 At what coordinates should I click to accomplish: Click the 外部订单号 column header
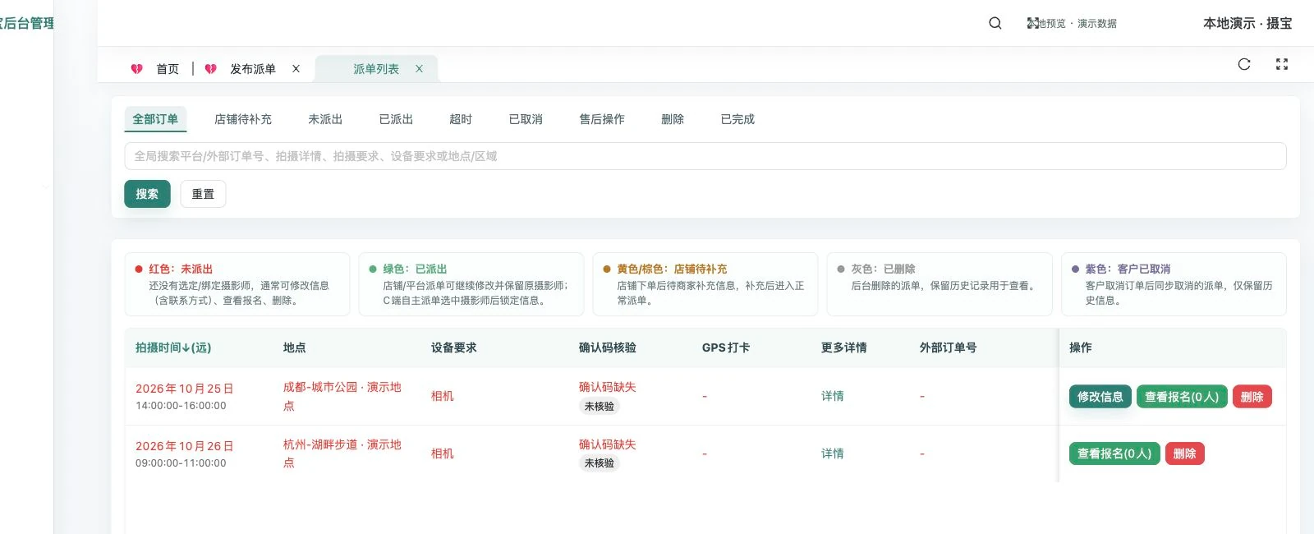[x=948, y=348]
